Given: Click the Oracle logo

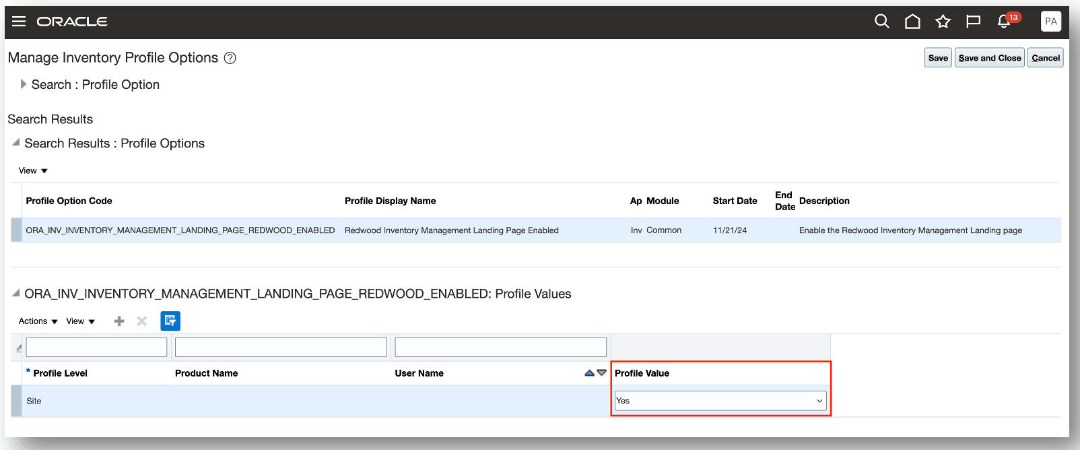Looking at the screenshot, I should tap(72, 22).
